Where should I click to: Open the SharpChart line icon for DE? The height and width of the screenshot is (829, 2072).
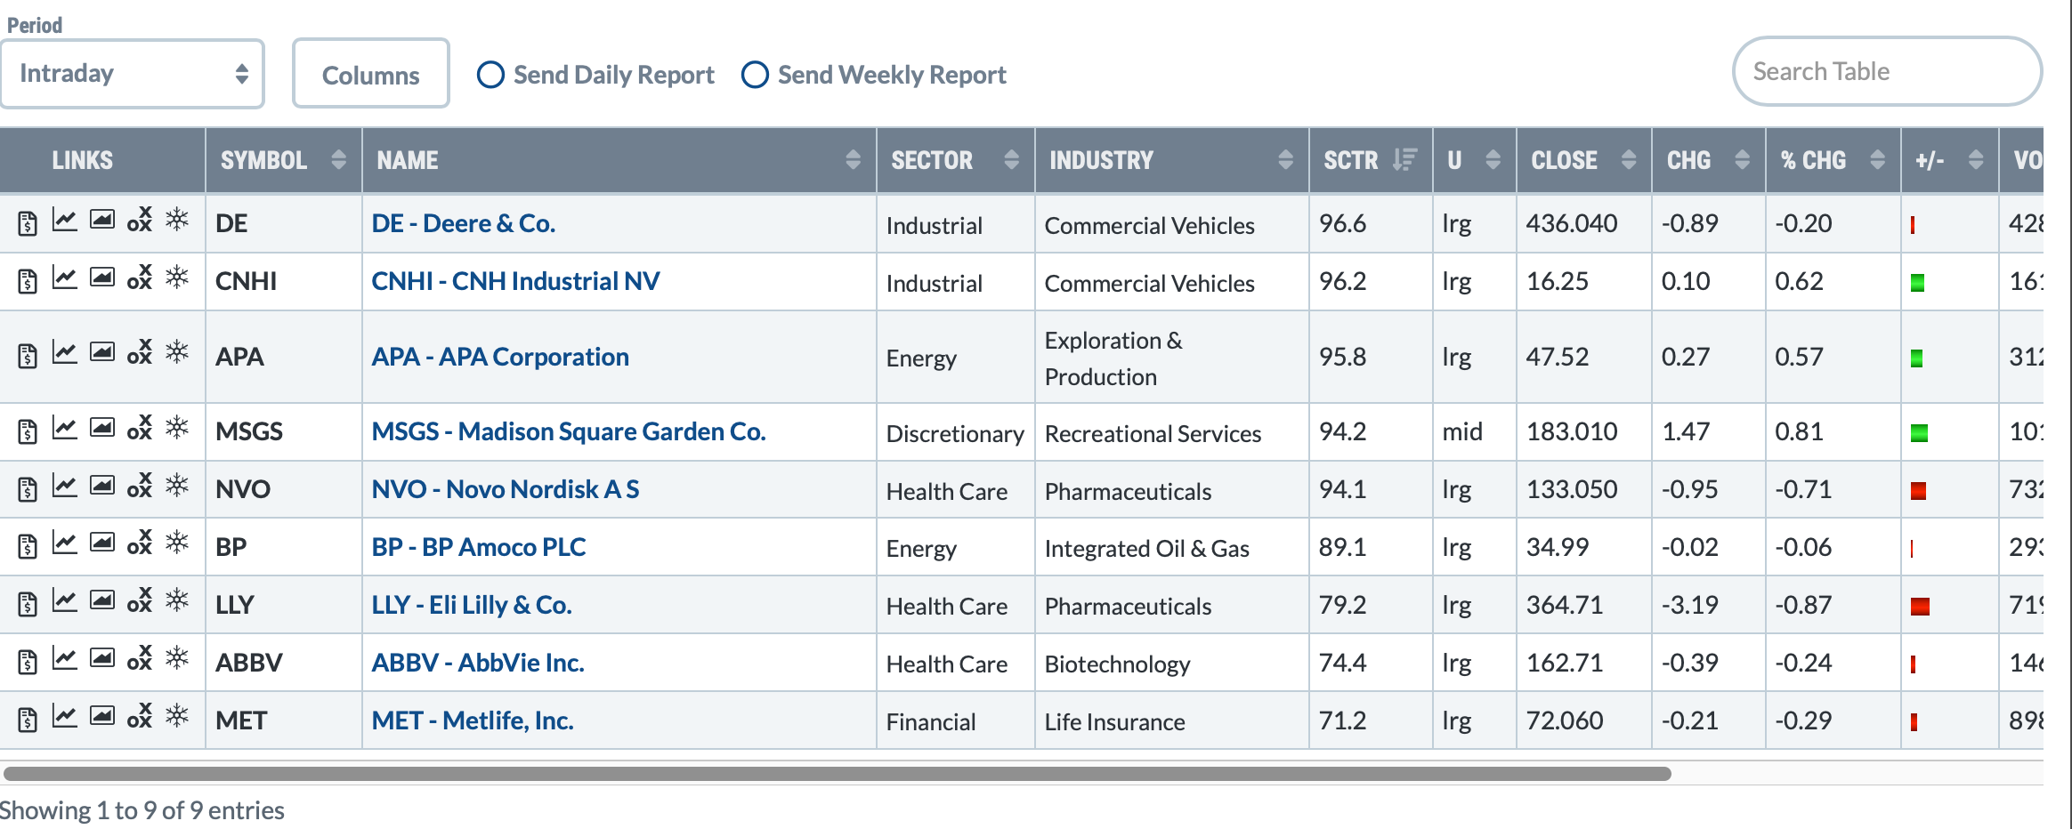click(x=64, y=220)
